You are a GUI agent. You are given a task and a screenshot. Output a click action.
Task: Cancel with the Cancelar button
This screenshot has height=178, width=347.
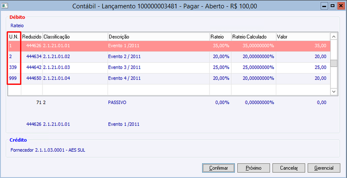[x=289, y=168]
